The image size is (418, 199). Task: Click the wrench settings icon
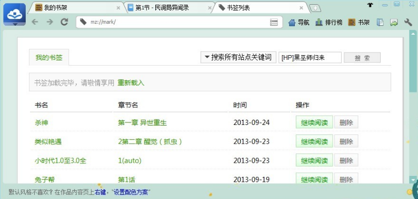pos(408,23)
